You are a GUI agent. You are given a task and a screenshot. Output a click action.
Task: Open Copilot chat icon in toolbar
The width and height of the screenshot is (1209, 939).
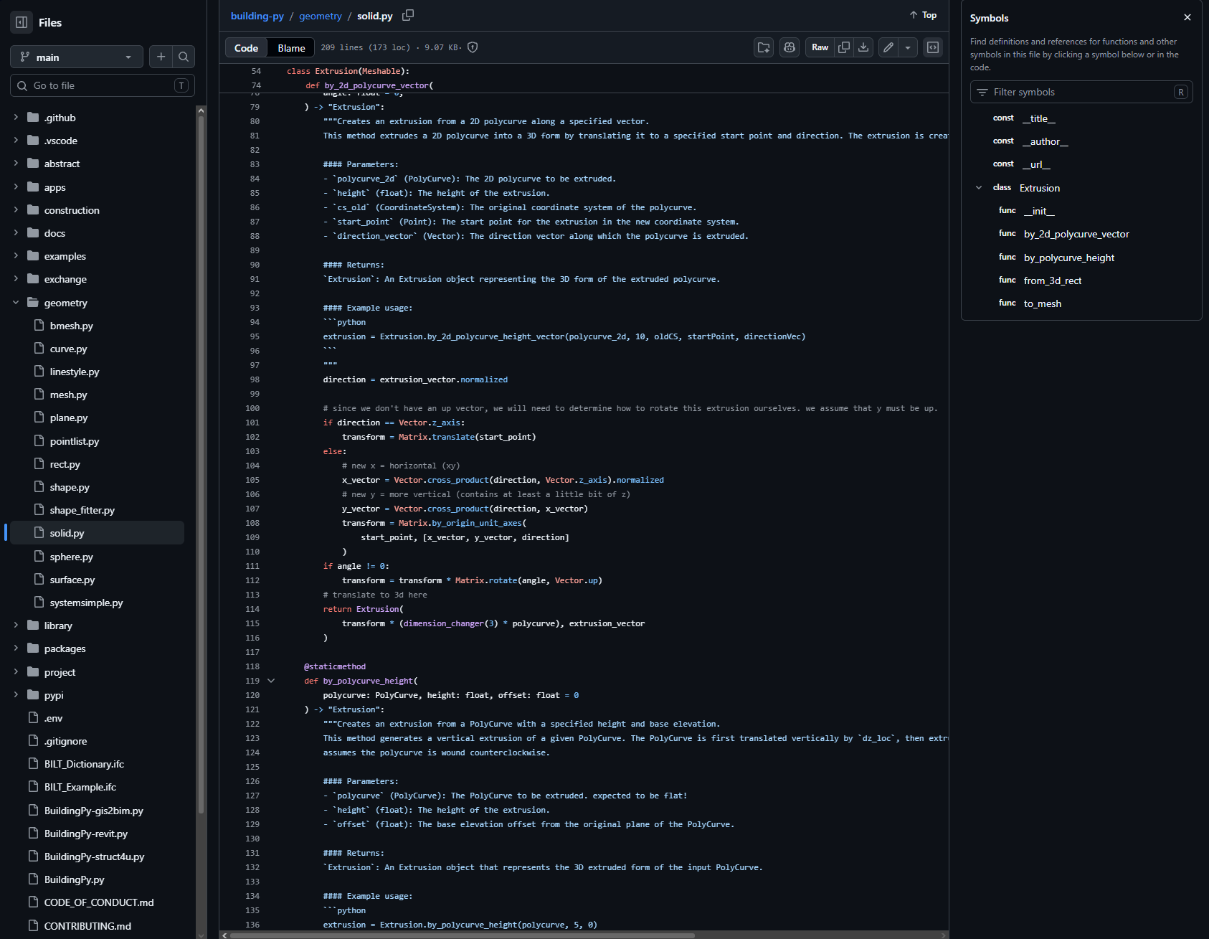point(790,47)
